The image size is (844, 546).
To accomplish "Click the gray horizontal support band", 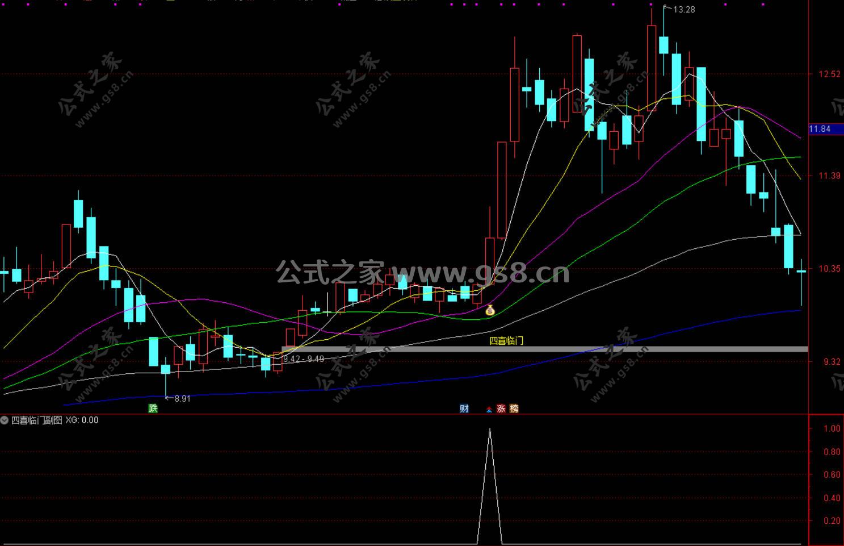I will [545, 349].
